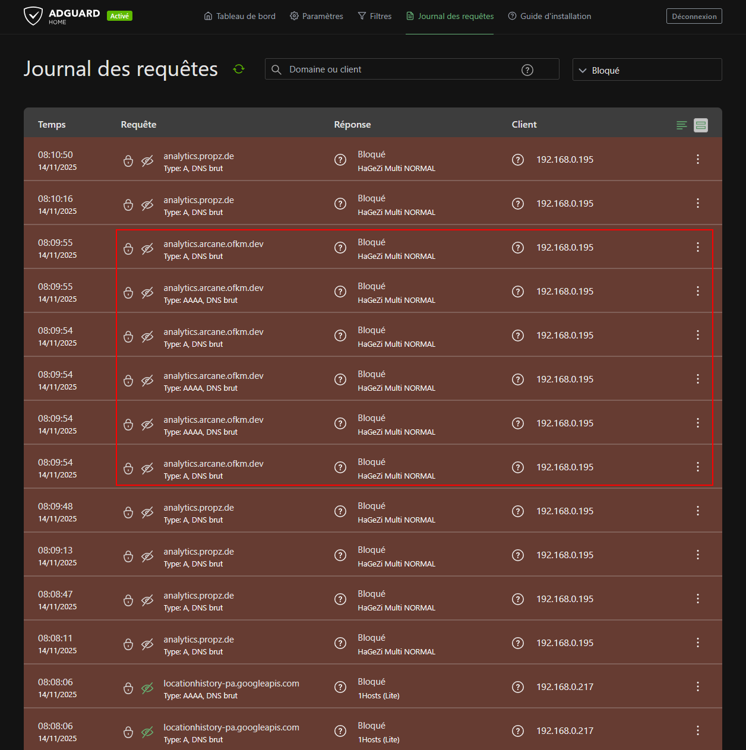Open the search help question mark icon
This screenshot has width=746, height=750.
(x=527, y=69)
